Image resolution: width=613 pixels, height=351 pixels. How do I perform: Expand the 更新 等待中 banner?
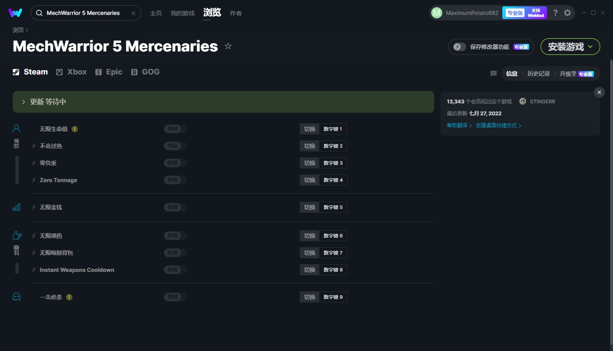point(223,102)
